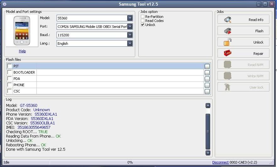This screenshot has height=167, width=277.
Task: Browse for PHONE file with ... button
Action: coord(207,85)
